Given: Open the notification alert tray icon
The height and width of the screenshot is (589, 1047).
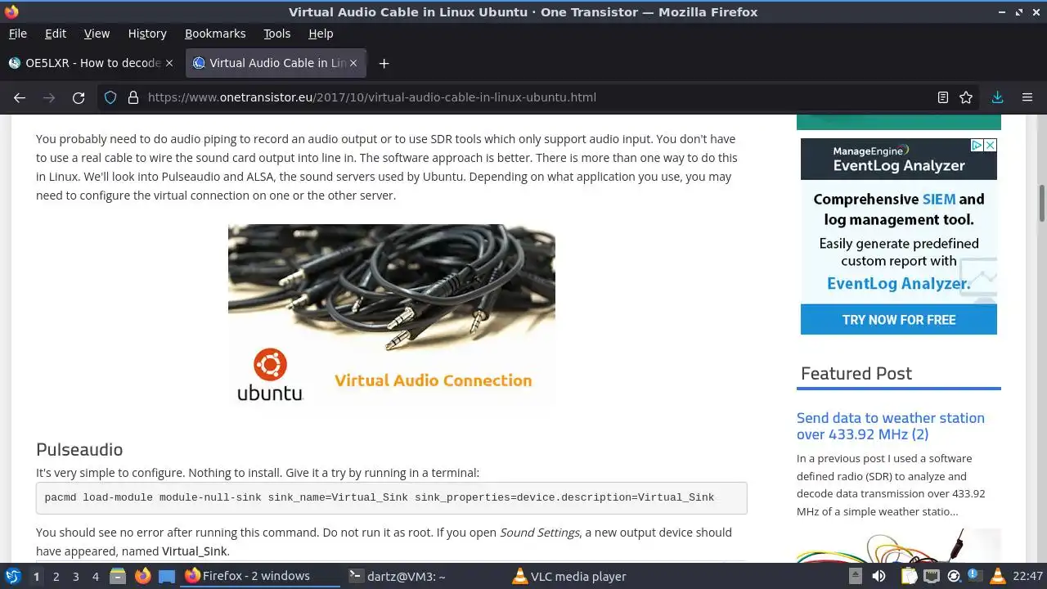Looking at the screenshot, I should pyautogui.click(x=975, y=577).
